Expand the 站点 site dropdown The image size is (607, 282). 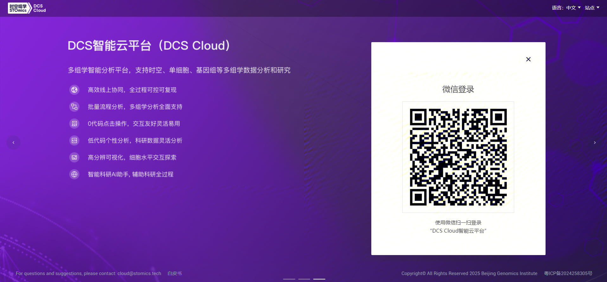tap(592, 8)
